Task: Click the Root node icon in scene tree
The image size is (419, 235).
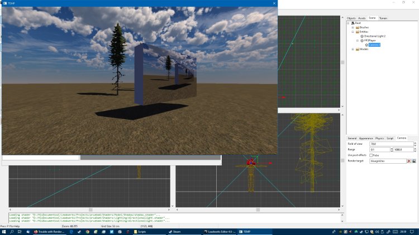Action: pyautogui.click(x=353, y=23)
